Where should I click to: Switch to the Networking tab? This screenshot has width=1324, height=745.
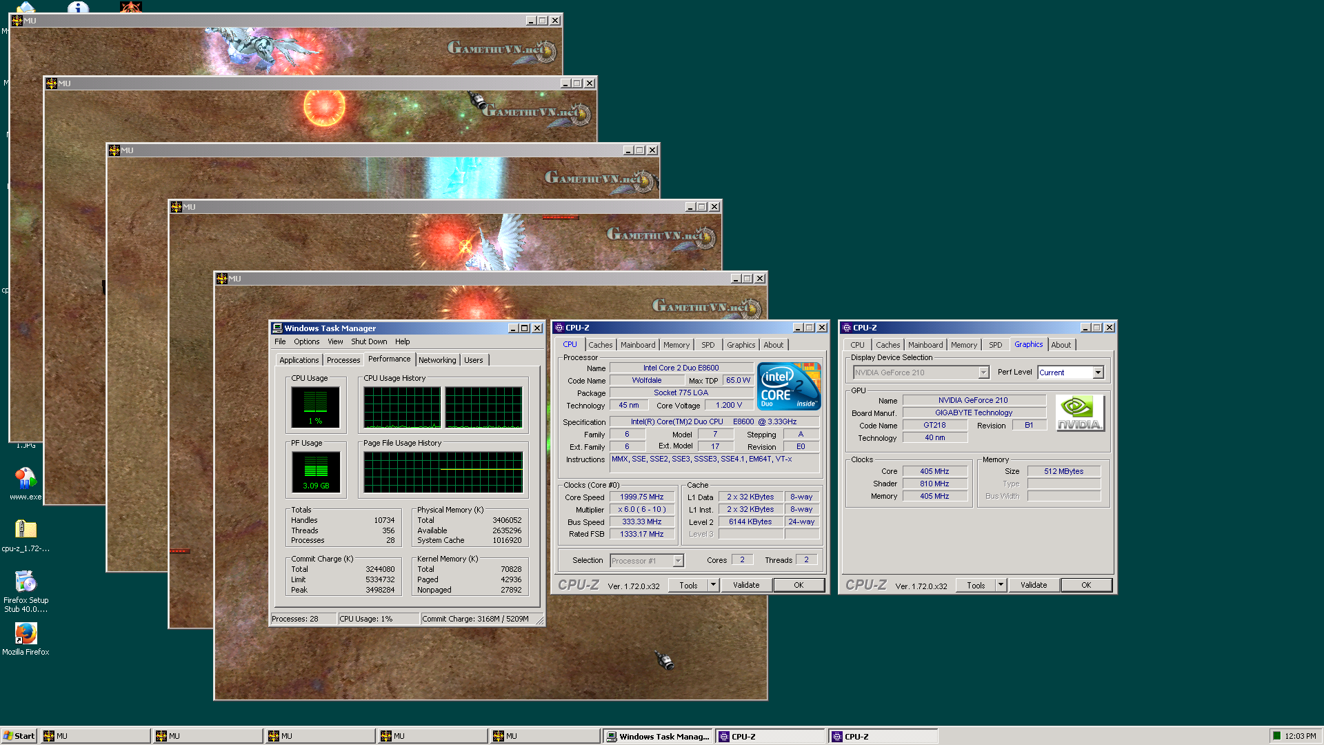click(x=437, y=360)
